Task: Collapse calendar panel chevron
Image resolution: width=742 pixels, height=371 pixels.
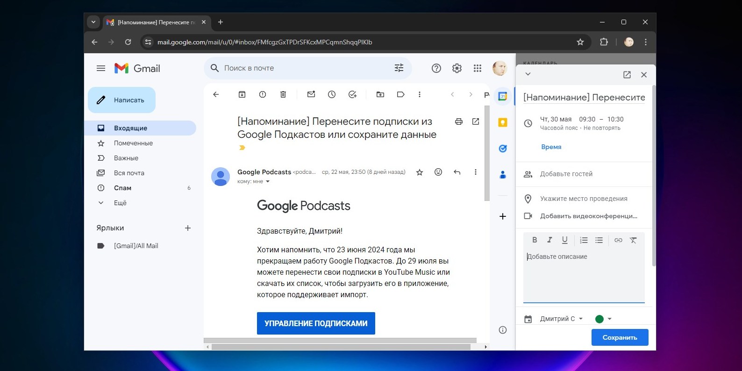Action: point(528,74)
